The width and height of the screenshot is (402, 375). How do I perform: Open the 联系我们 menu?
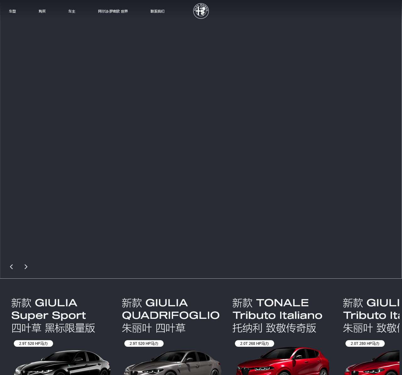157,11
